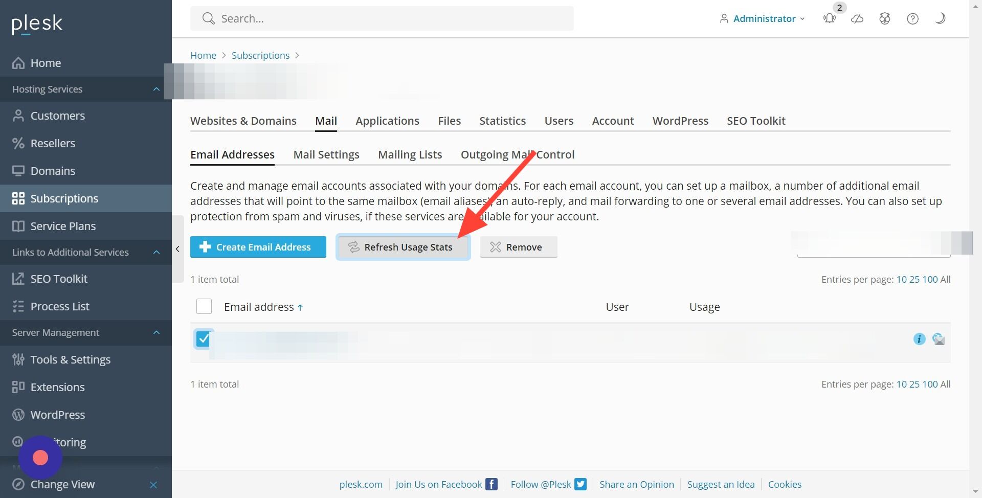Click Home breadcrumb link
The image size is (982, 498).
click(x=203, y=55)
